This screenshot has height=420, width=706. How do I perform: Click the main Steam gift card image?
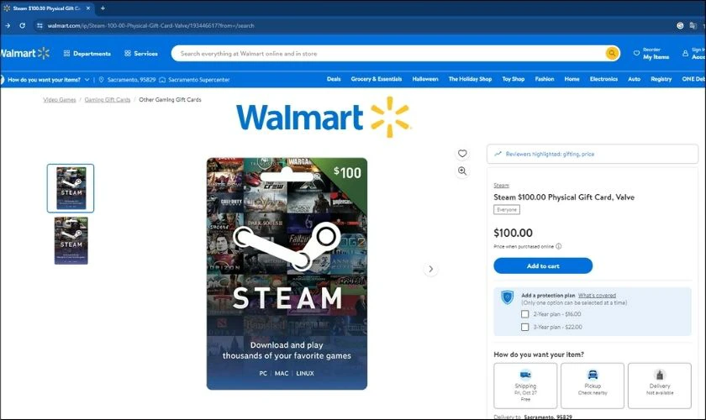pyautogui.click(x=287, y=273)
